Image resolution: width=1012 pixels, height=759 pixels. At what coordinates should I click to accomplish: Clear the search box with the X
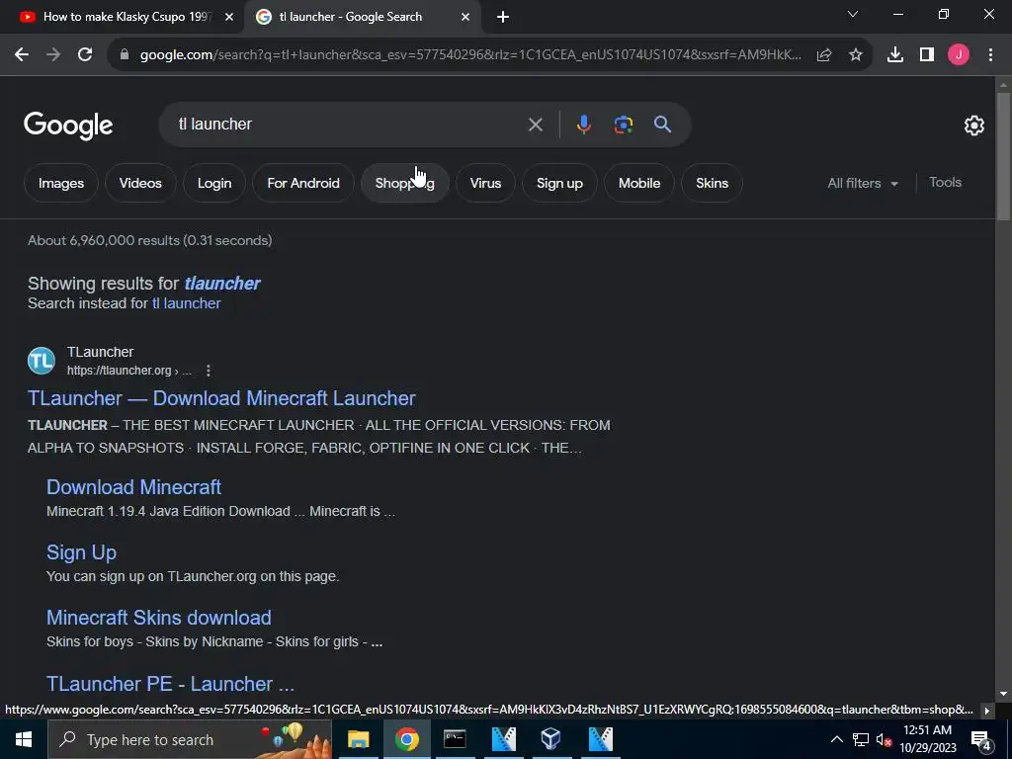535,125
